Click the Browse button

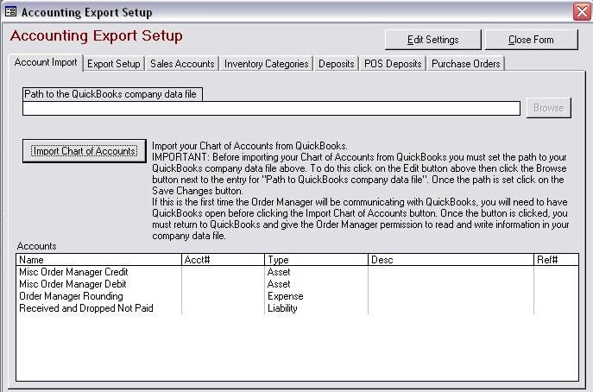click(x=549, y=108)
